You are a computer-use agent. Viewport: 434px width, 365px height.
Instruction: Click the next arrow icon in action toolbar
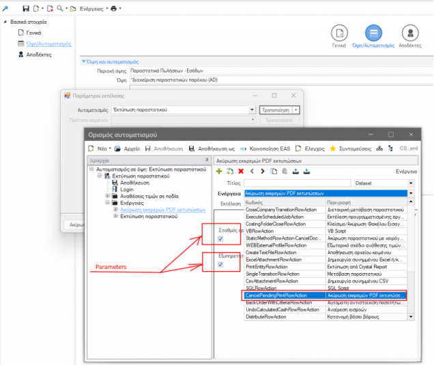point(263,172)
